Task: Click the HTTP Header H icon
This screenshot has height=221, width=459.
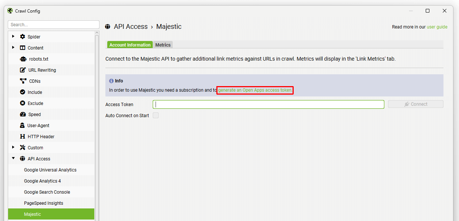Action: click(x=23, y=137)
